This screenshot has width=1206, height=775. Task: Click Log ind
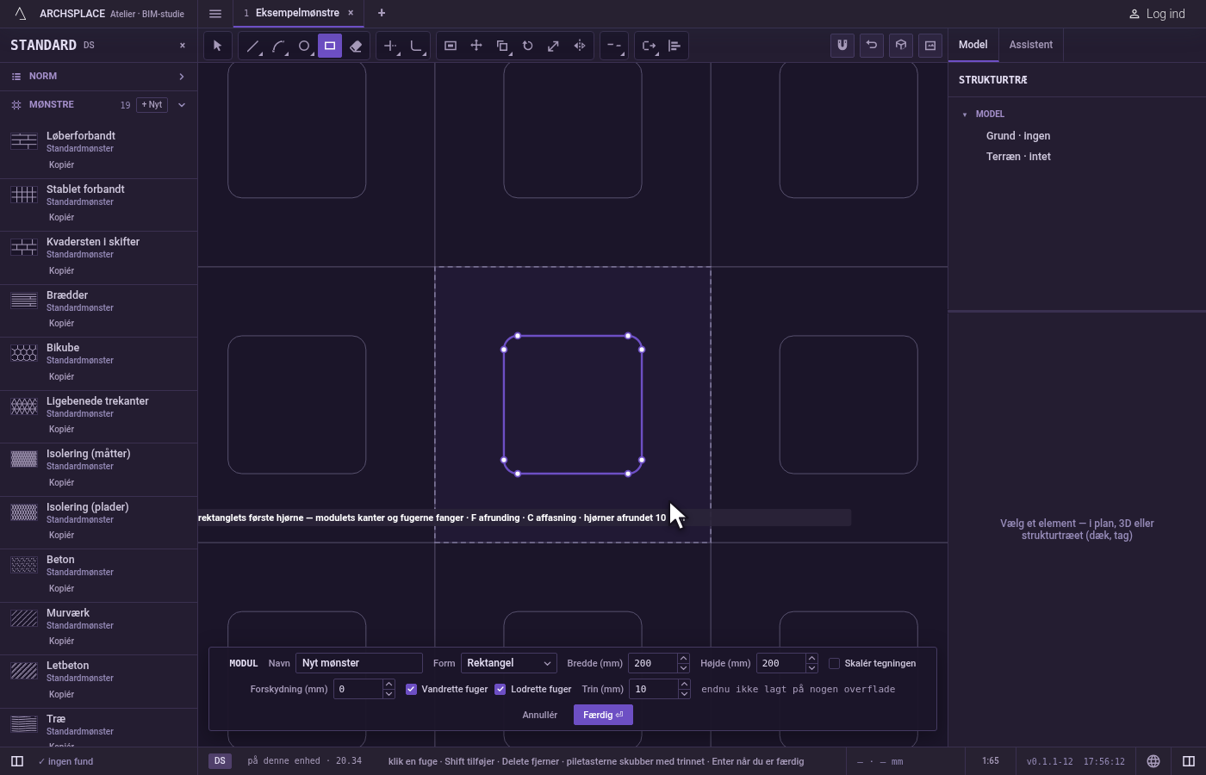click(1158, 14)
